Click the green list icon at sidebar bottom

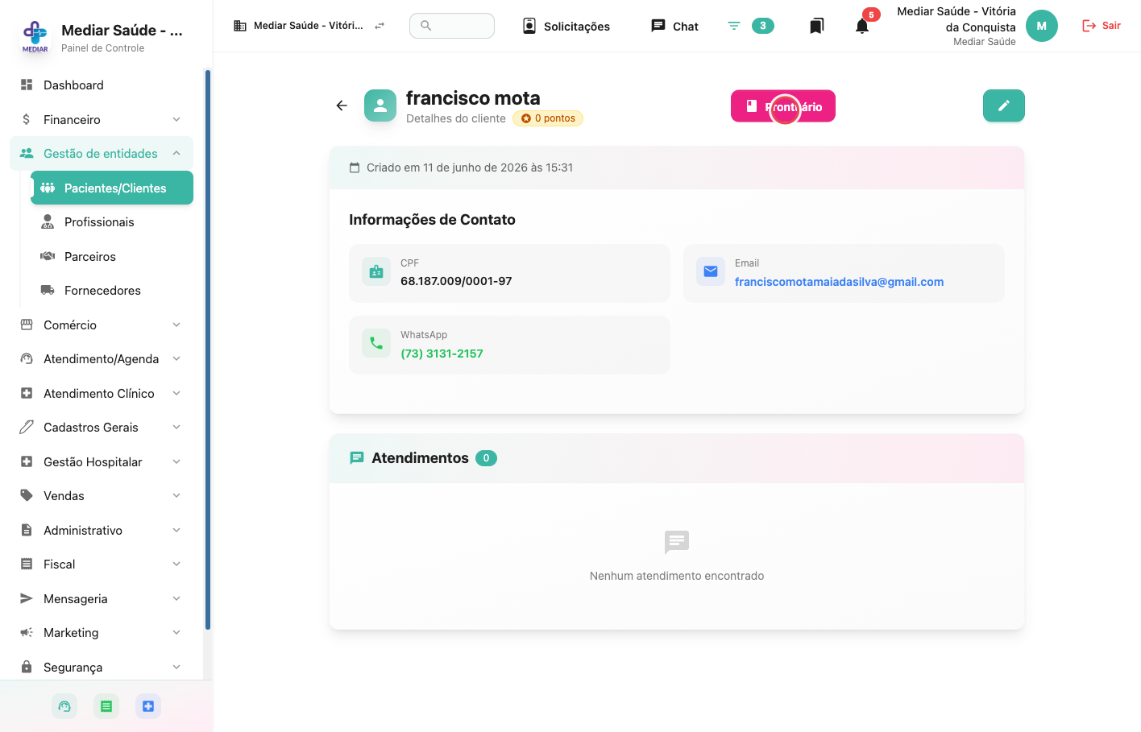point(106,706)
